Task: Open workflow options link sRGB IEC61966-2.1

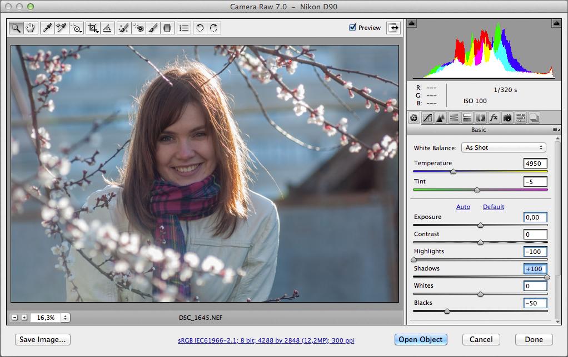Action: coord(266,340)
